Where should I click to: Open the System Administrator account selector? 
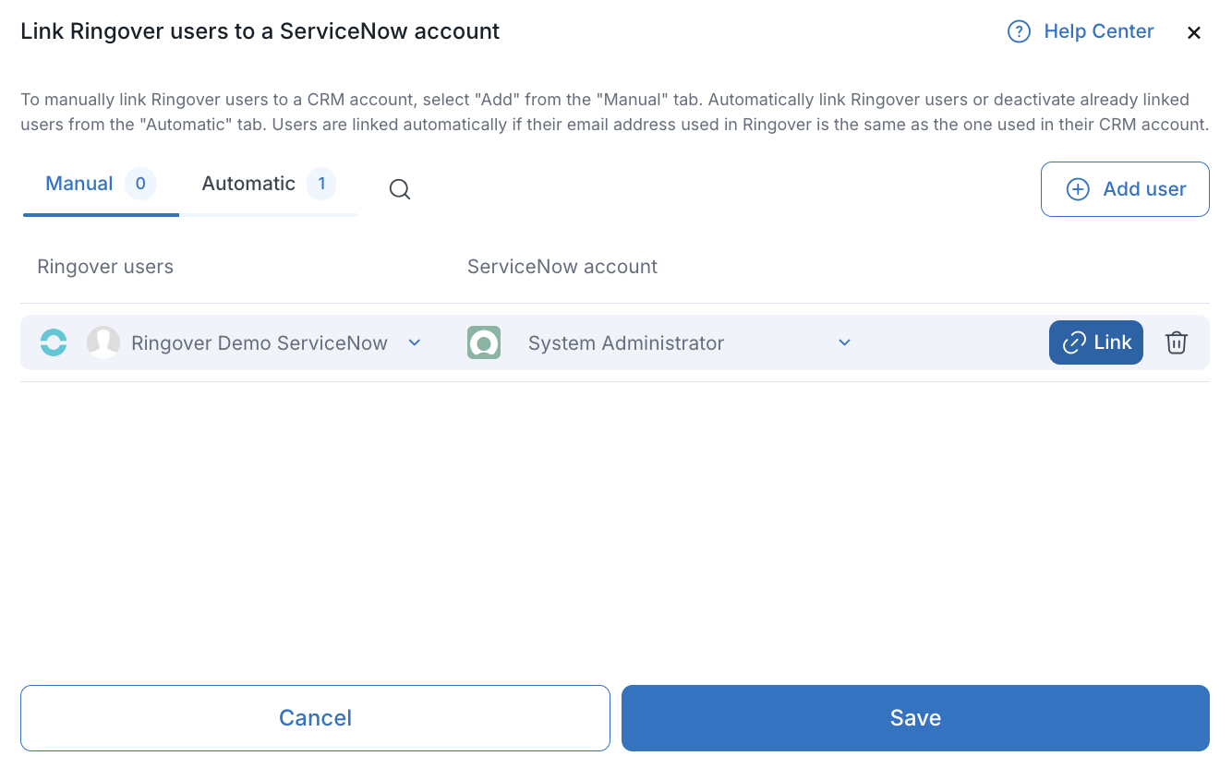(x=660, y=342)
